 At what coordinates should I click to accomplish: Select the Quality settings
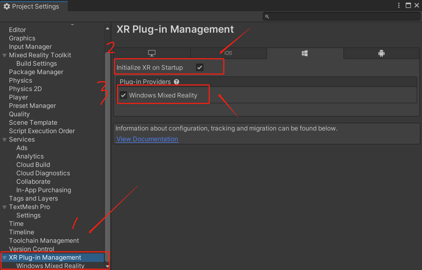19,114
